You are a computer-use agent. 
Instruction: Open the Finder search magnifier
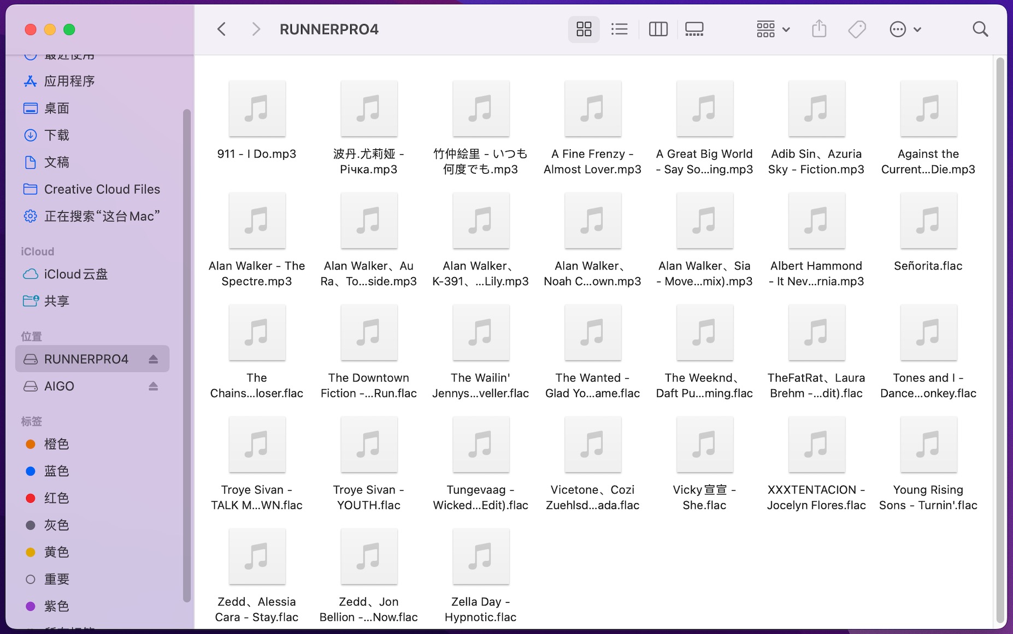pyautogui.click(x=980, y=29)
